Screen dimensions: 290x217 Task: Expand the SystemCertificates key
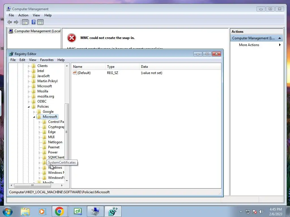point(39,163)
